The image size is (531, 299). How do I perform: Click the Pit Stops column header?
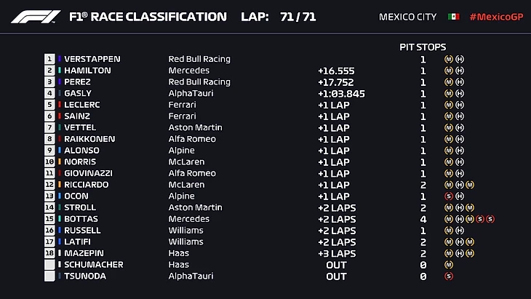point(423,47)
